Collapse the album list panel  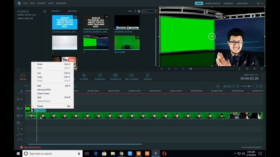pyautogui.click(x=45, y=11)
